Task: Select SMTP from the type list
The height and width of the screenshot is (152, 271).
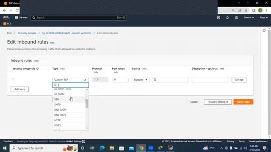Action: [x=69, y=105]
